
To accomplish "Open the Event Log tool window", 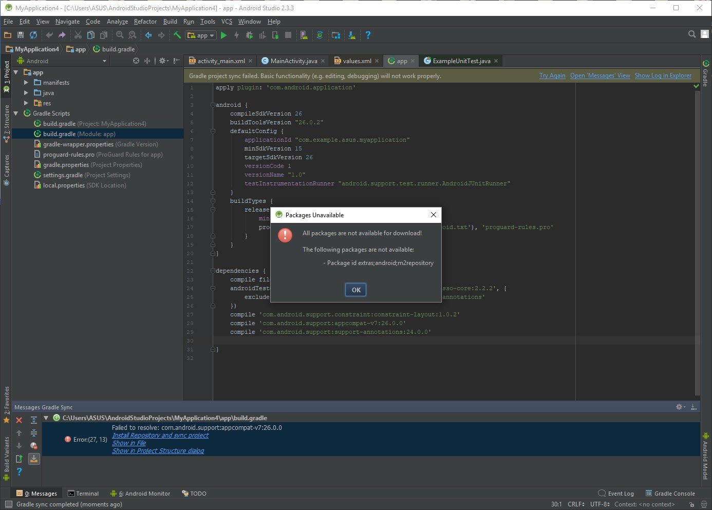I will 616,494.
